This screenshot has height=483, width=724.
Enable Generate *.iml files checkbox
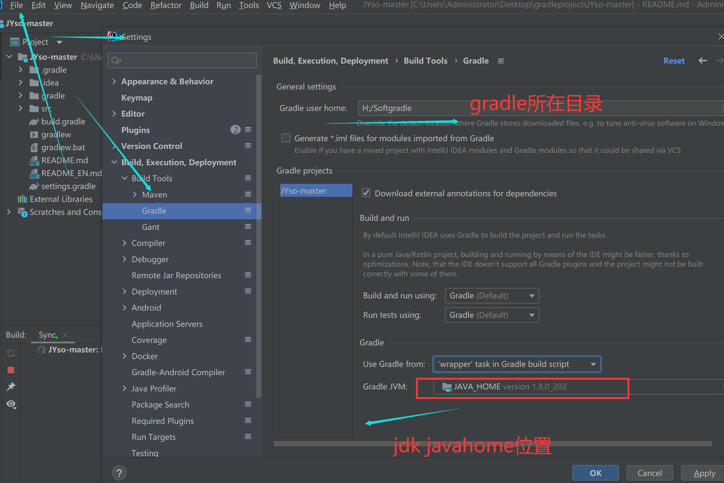pos(286,138)
